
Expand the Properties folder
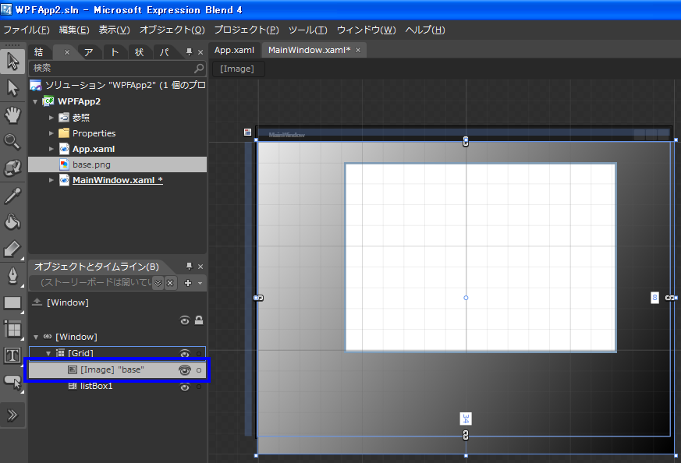point(51,133)
